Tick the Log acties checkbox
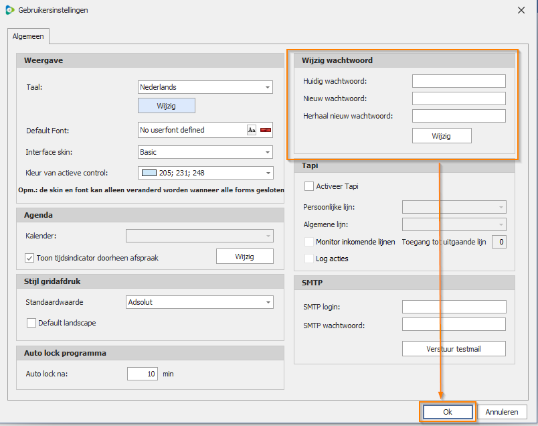 click(x=309, y=259)
